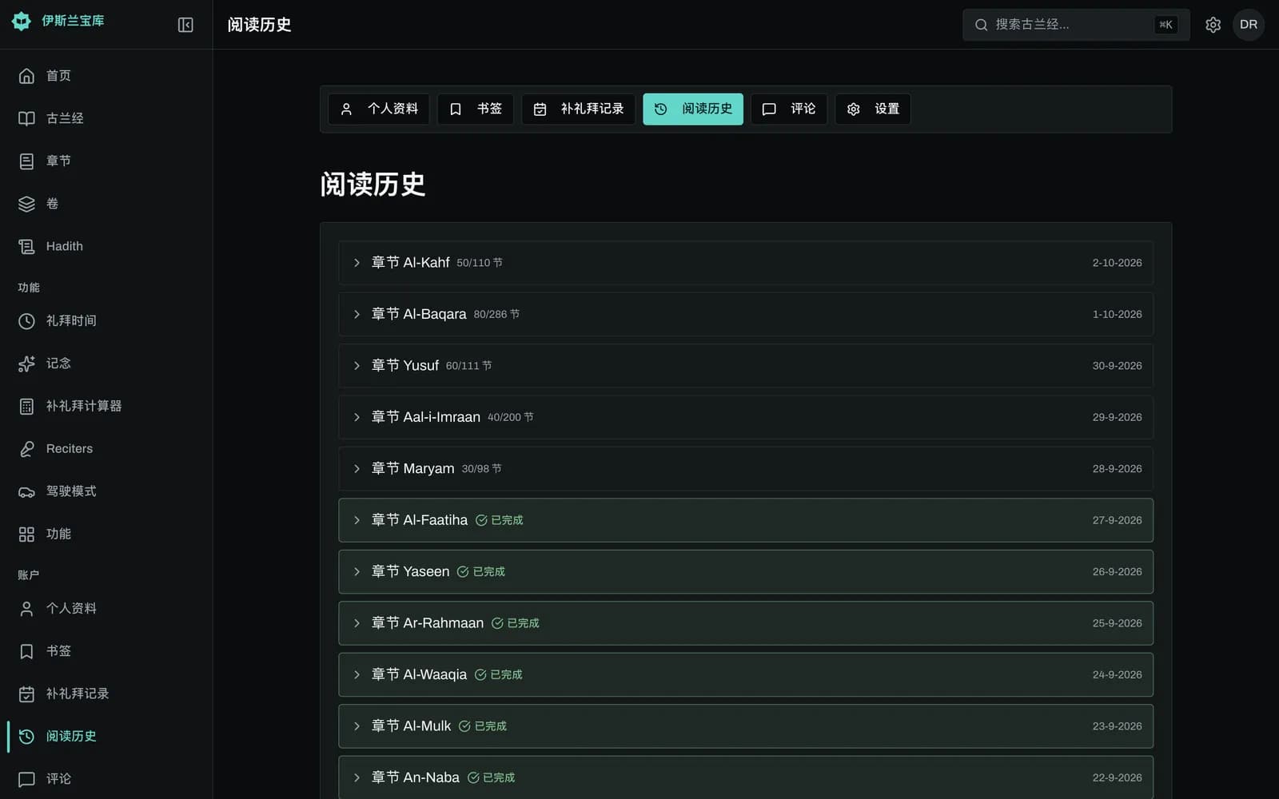Open sidebar 评论 at the bottom
This screenshot has width=1279, height=799.
pyautogui.click(x=106, y=778)
